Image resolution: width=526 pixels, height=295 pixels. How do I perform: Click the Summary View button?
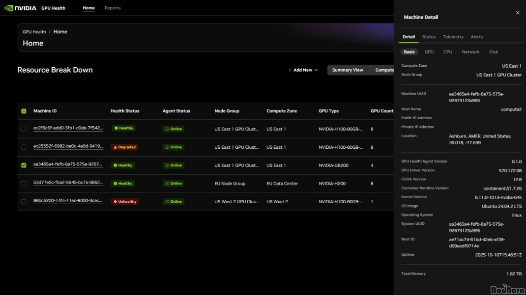(x=347, y=70)
